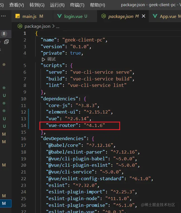Viewport: 181px width, 213px height.
Task: Click the "eslint-plugin-node" key
Action: click(73, 199)
